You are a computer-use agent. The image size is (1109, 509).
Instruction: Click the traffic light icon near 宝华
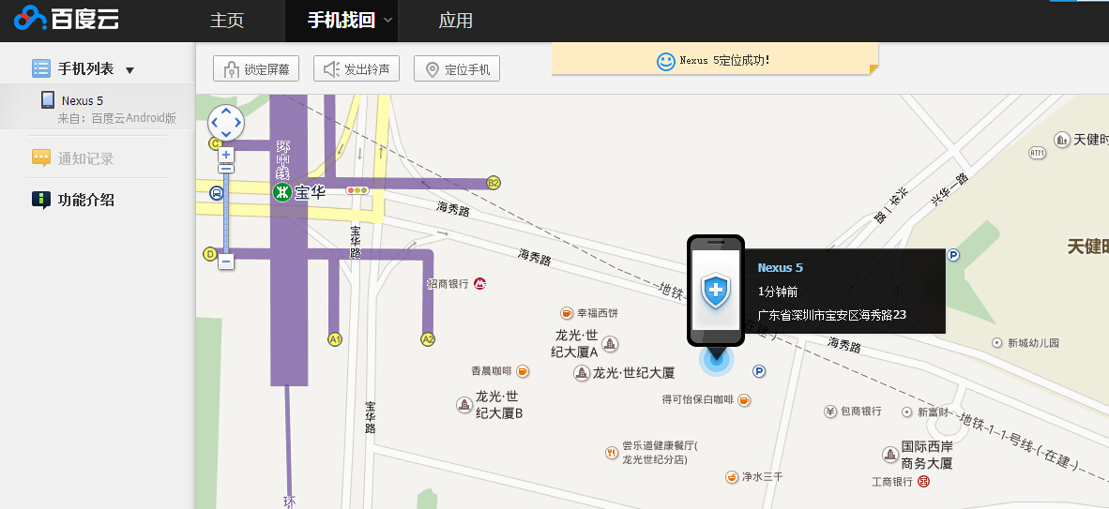[x=357, y=191]
